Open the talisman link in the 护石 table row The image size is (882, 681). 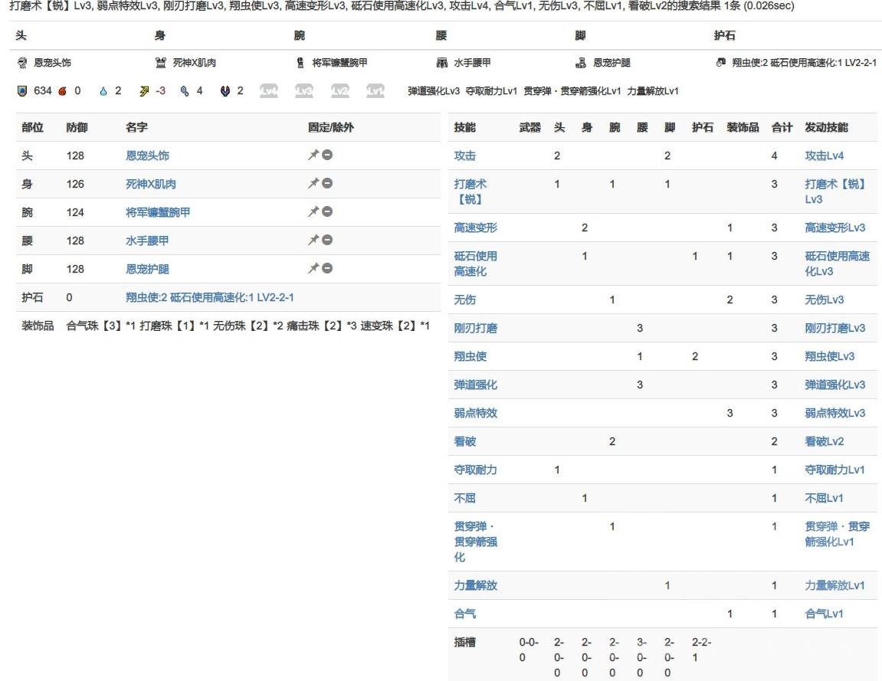[210, 297]
